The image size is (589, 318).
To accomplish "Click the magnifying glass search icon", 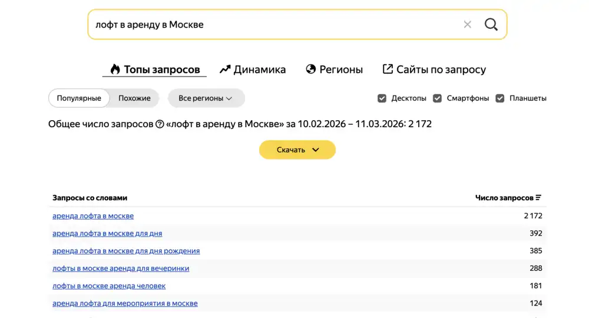I will 491,25.
